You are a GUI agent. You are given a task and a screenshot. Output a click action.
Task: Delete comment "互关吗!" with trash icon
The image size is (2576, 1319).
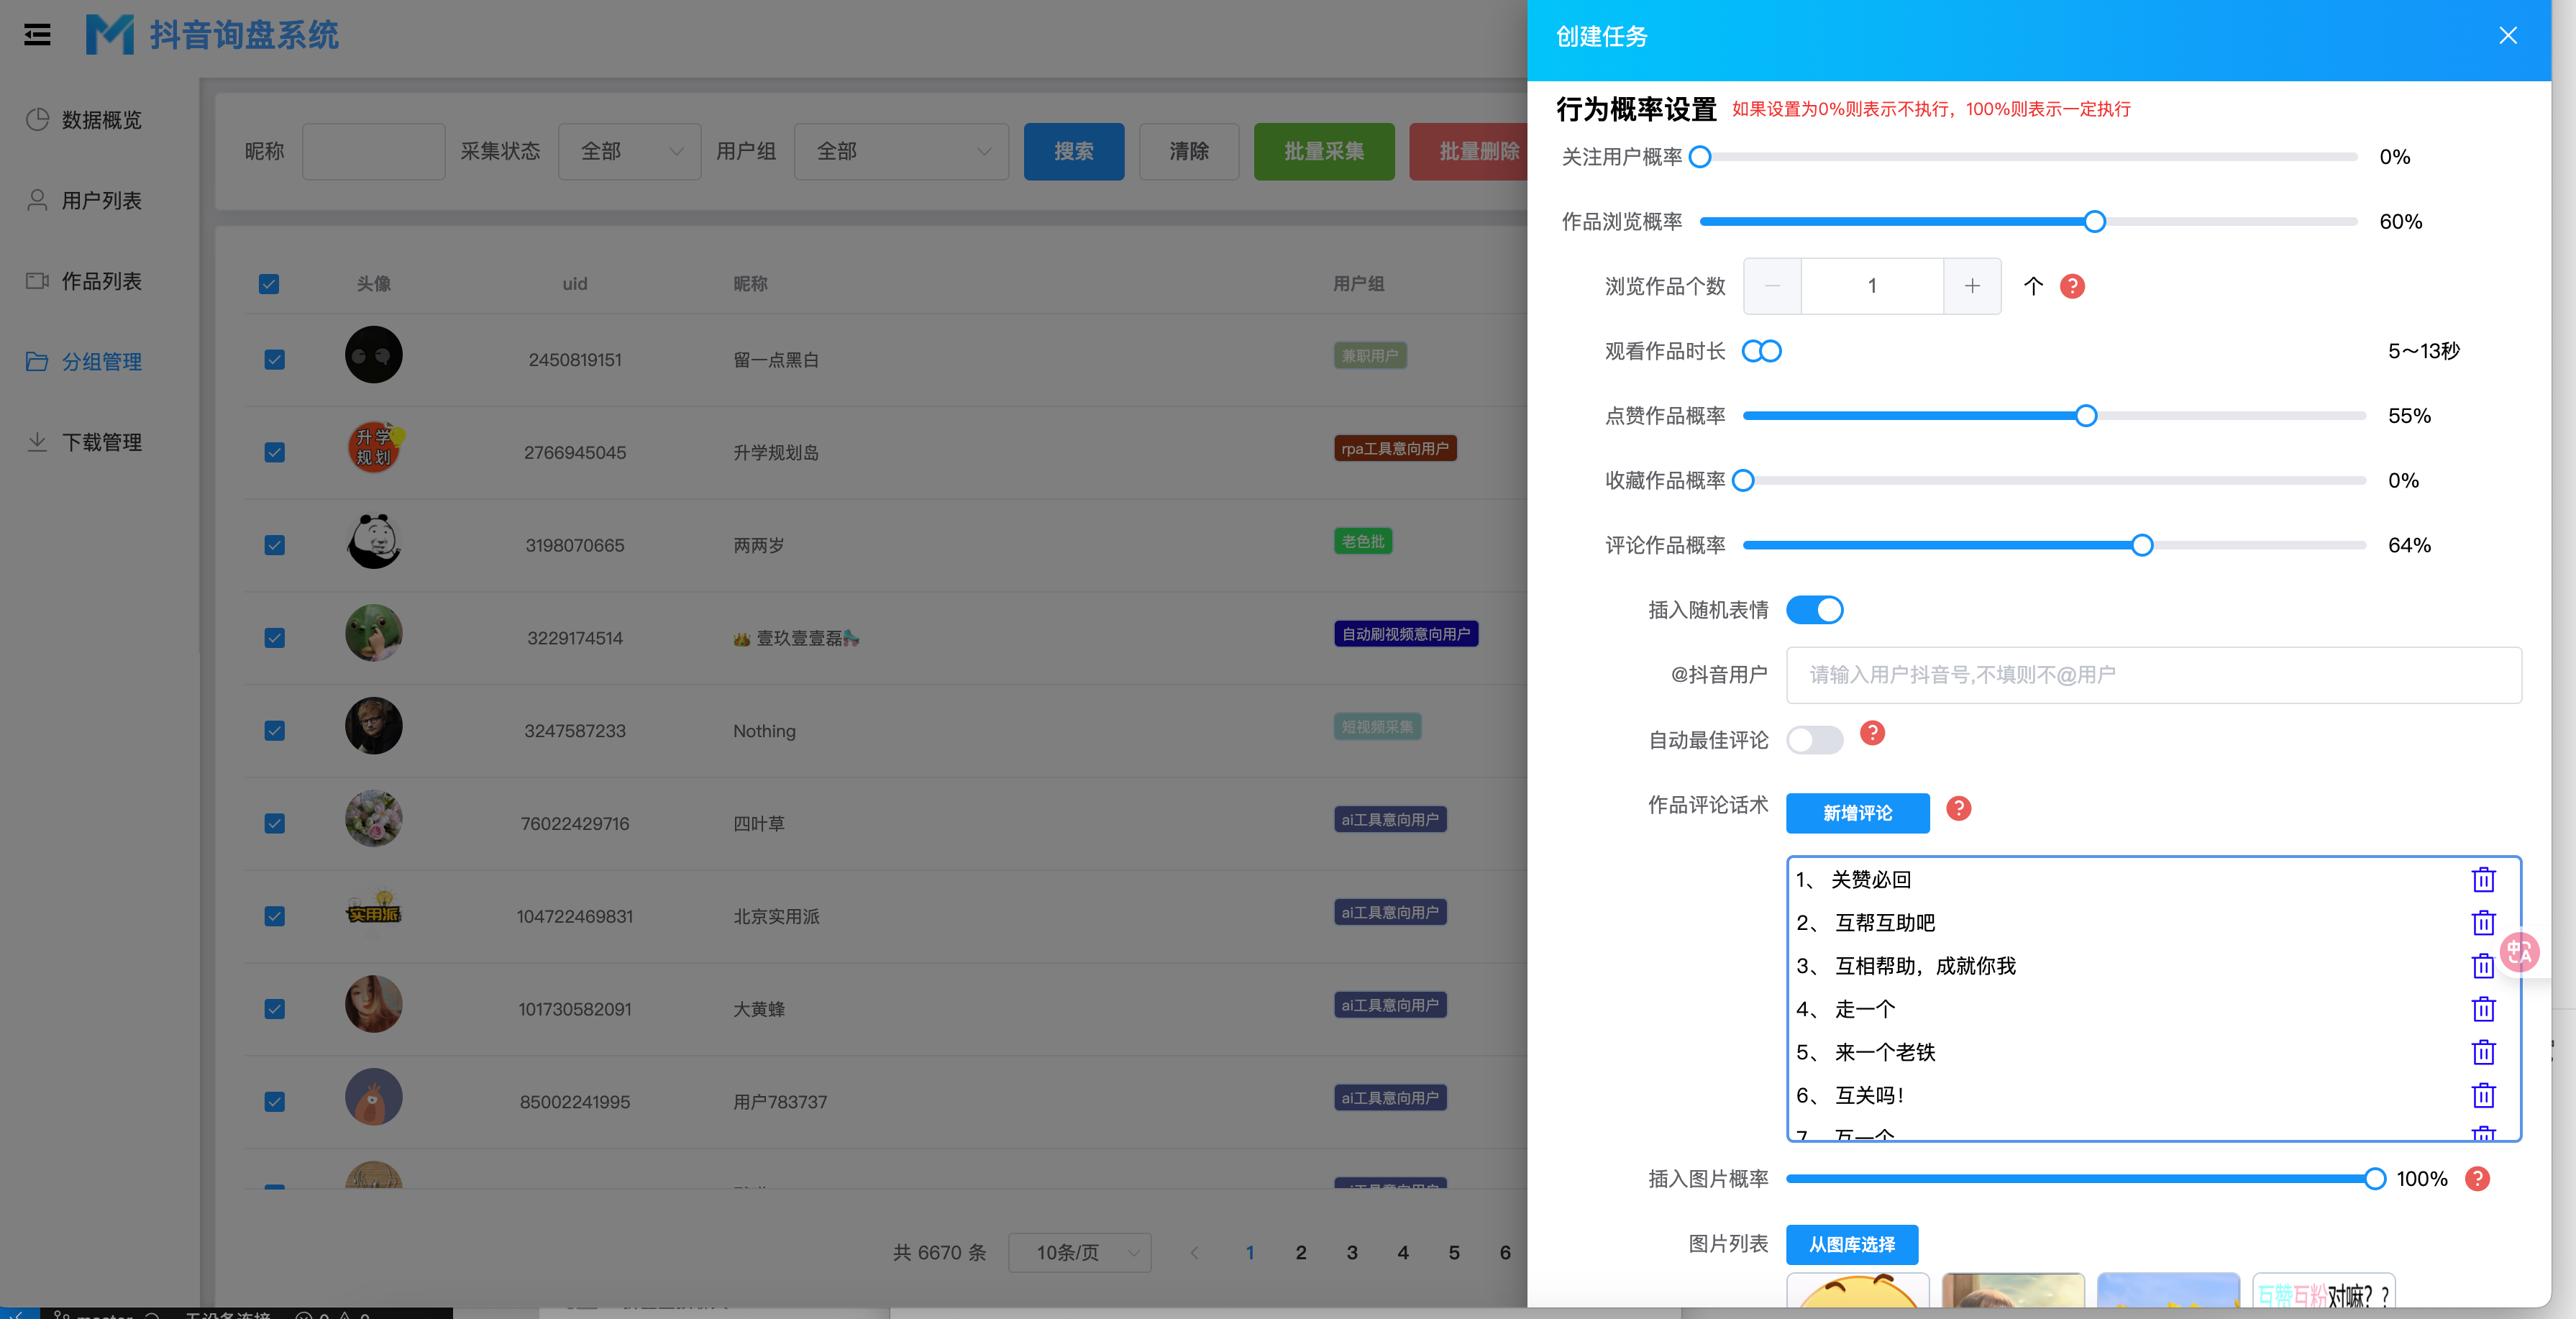(2483, 1095)
